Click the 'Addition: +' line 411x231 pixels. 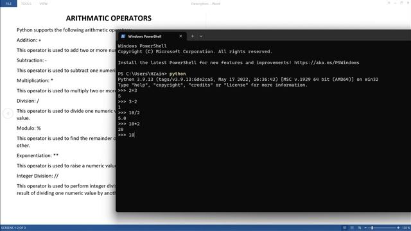click(29, 40)
